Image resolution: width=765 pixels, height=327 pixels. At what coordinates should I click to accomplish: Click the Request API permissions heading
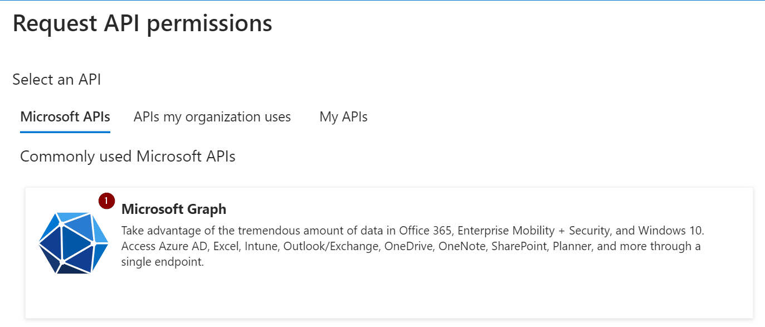[142, 23]
